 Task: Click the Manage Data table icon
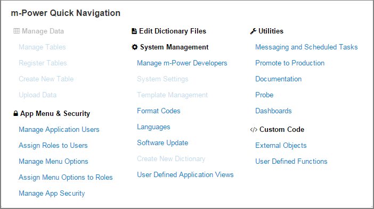(x=17, y=31)
